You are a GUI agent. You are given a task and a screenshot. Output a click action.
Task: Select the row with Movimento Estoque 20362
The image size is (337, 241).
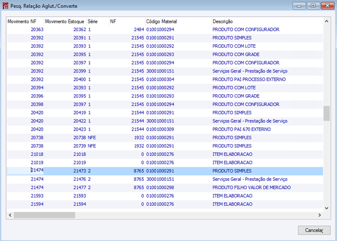pyautogui.click(x=165, y=29)
